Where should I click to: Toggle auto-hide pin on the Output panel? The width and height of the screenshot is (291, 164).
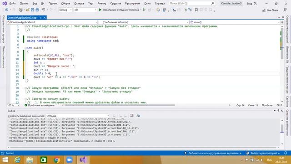point(278,111)
